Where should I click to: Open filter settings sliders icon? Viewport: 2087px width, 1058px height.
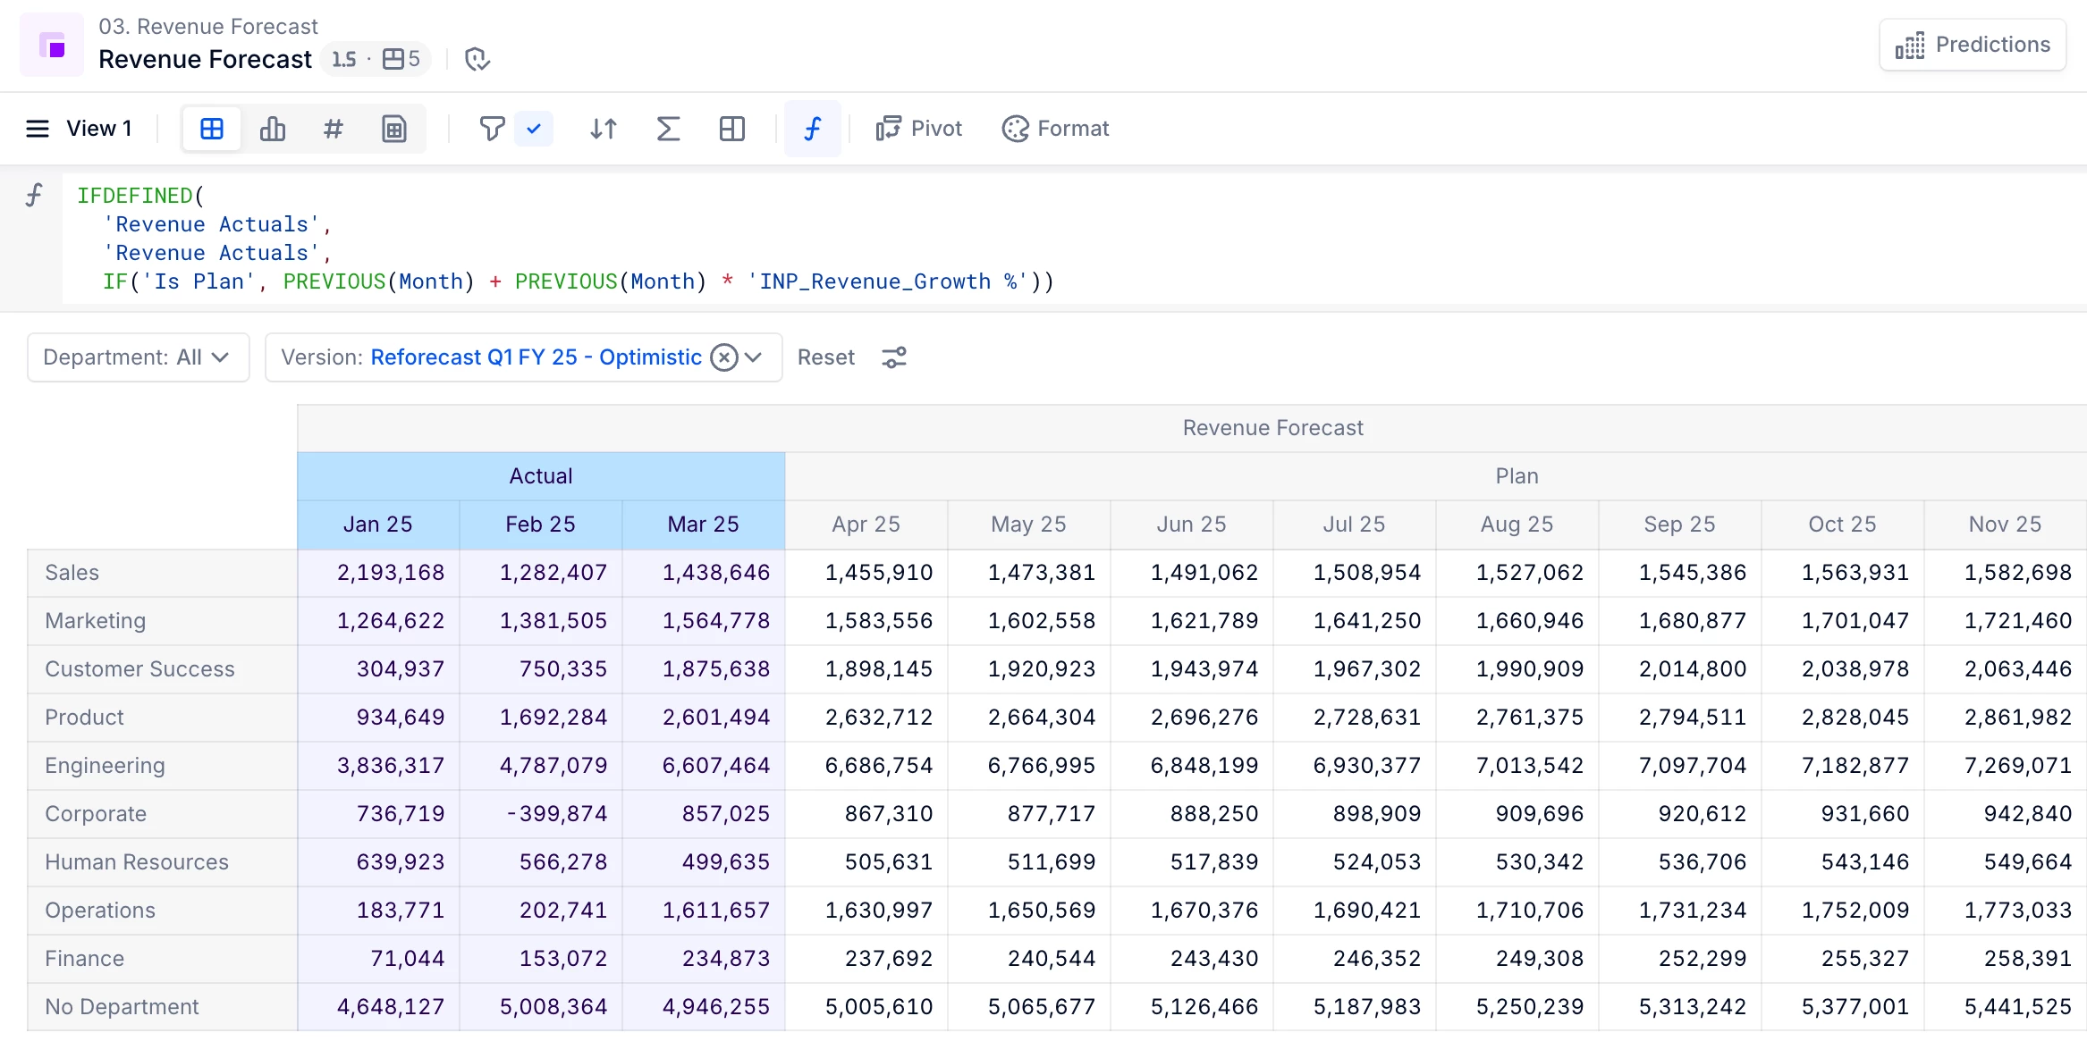[894, 357]
